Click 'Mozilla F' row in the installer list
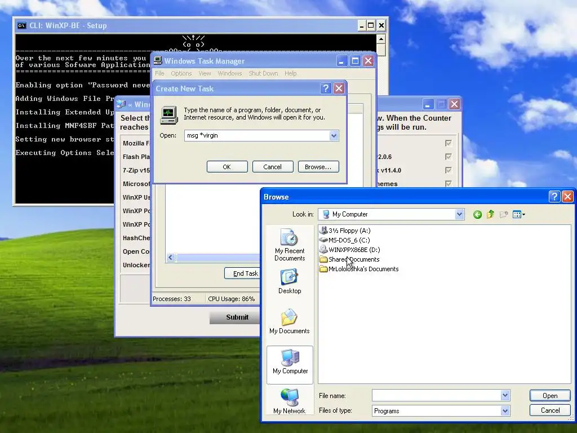Image resolution: width=577 pixels, height=433 pixels. 136,143
